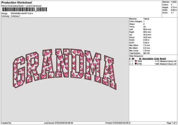Click the Code column header

pyautogui.click(x=157, y=59)
